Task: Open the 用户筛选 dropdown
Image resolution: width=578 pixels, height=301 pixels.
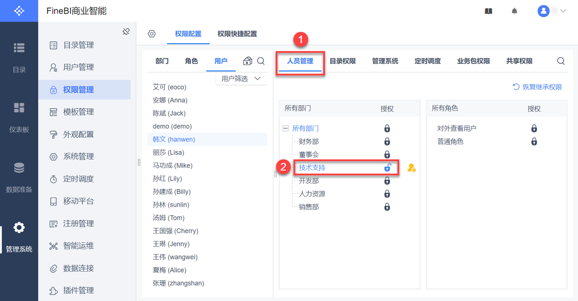Action: [x=241, y=79]
